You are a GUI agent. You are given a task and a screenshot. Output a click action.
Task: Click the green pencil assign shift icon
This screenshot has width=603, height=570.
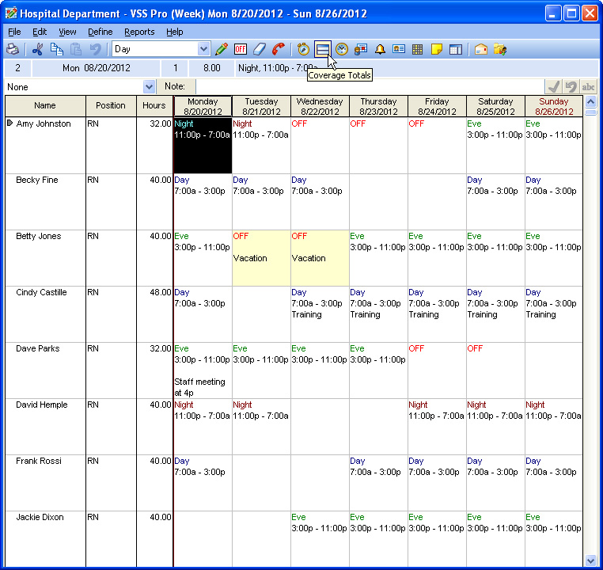(222, 49)
